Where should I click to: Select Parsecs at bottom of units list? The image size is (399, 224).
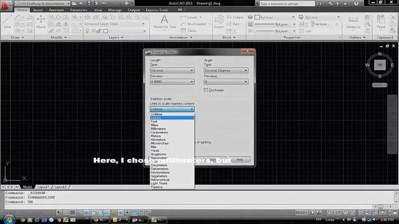[172, 187]
